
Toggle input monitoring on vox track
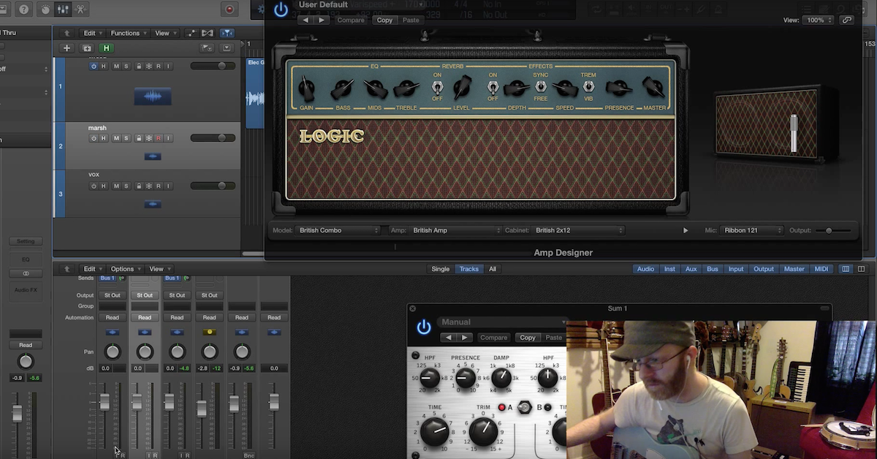click(168, 186)
